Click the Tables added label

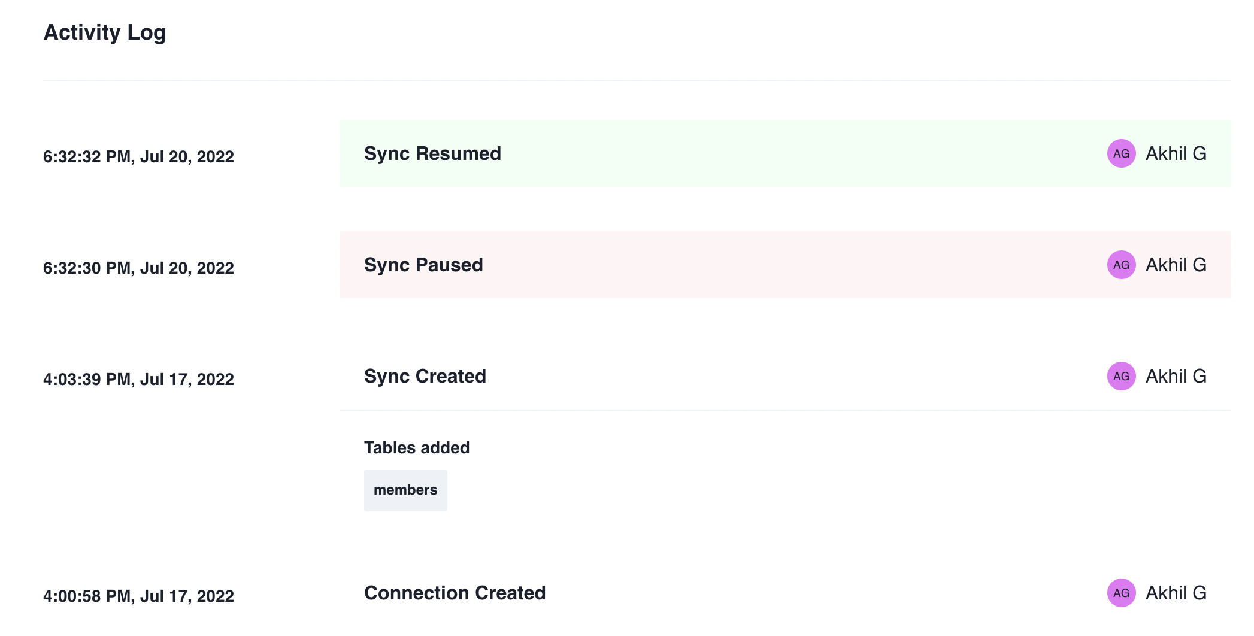417,448
